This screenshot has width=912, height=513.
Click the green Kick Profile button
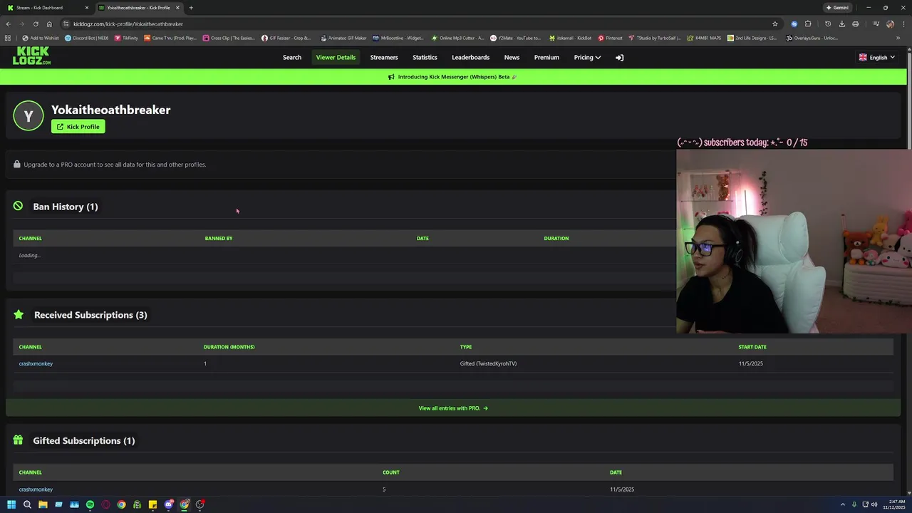coord(78,127)
